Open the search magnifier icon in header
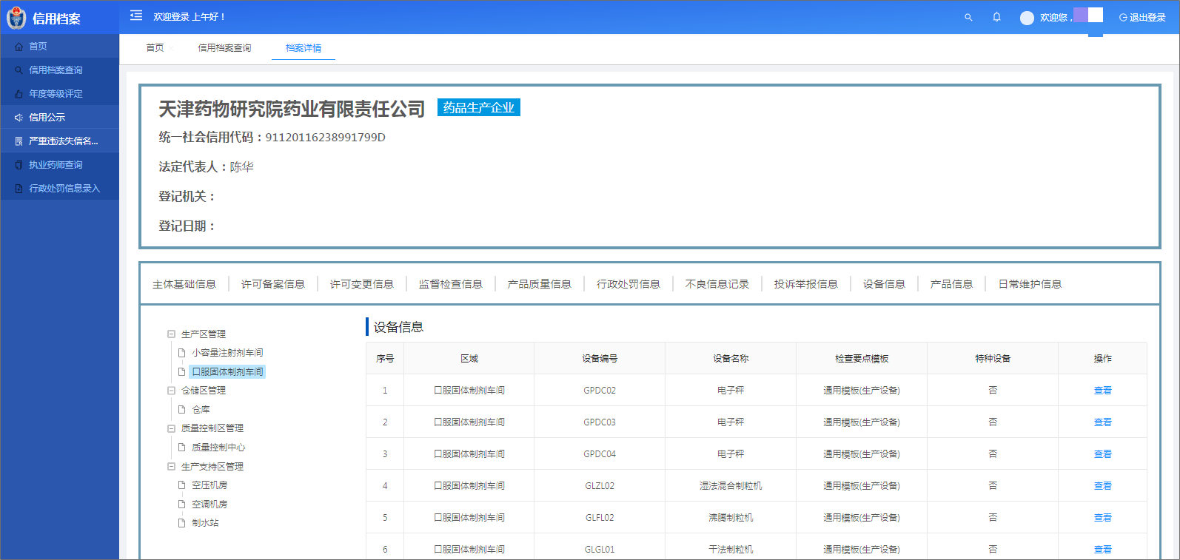Viewport: 1180px width, 560px height. pos(968,17)
